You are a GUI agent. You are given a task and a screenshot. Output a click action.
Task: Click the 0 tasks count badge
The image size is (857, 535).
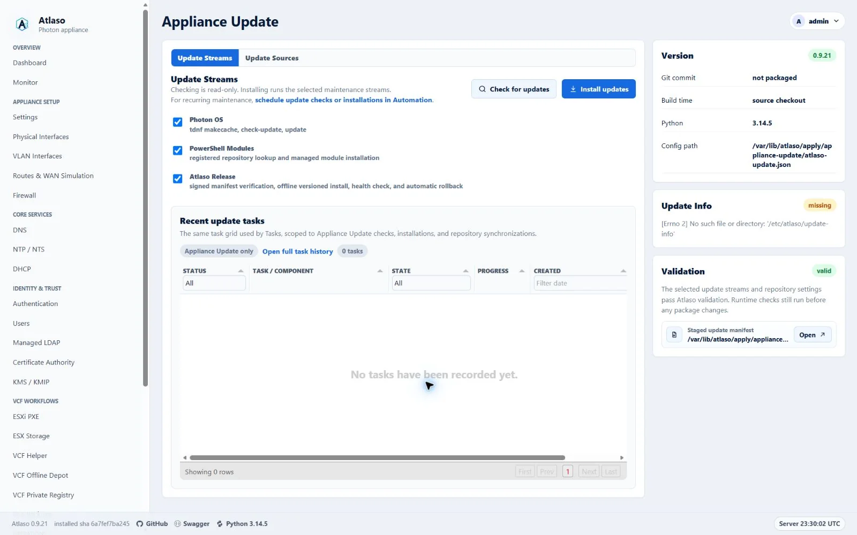point(352,251)
